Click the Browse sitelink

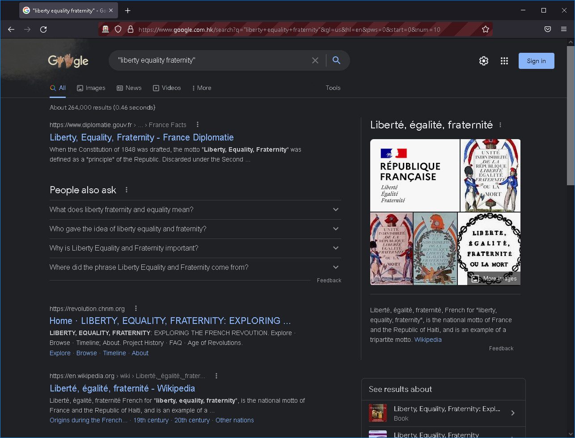point(87,353)
